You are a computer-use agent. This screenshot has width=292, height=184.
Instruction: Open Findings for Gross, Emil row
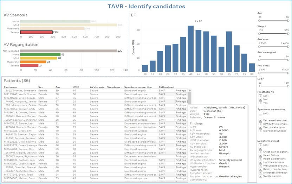pos(181,131)
